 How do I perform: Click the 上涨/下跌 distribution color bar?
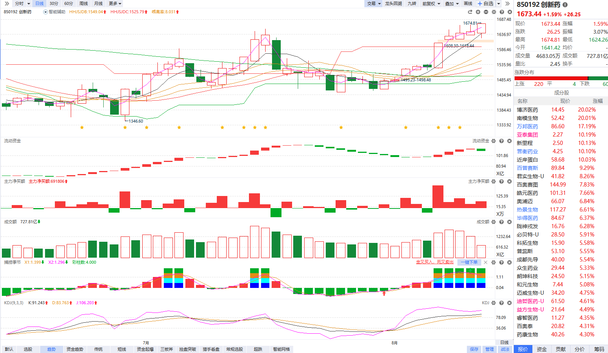pos(561,78)
